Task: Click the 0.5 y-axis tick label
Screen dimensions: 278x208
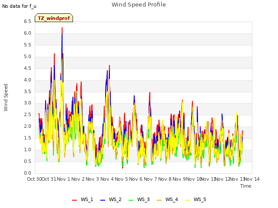Action: pos(27,161)
